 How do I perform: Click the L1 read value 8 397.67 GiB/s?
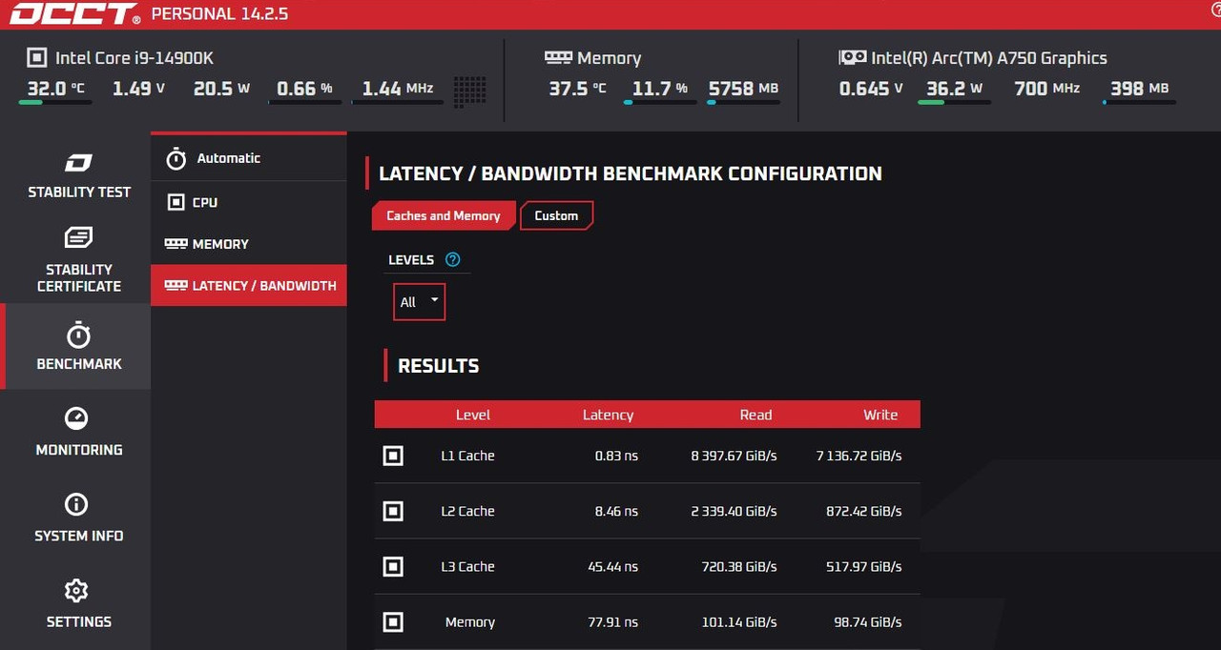click(734, 456)
